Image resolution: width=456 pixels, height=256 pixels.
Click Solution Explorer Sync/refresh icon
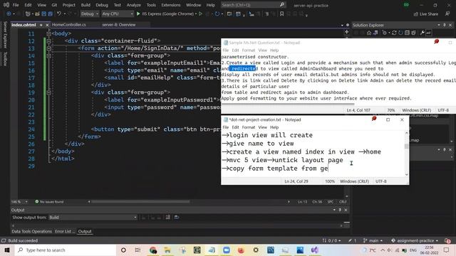coord(394,33)
